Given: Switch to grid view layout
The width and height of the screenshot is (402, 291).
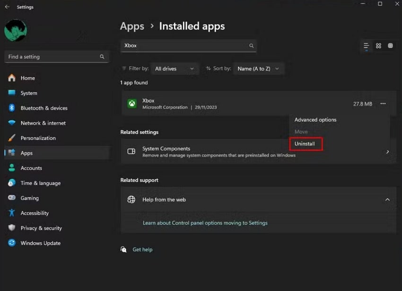Looking at the screenshot, I should pos(378,46).
